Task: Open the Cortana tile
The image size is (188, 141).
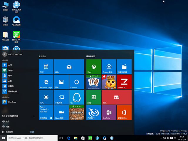Action: pos(76,82)
